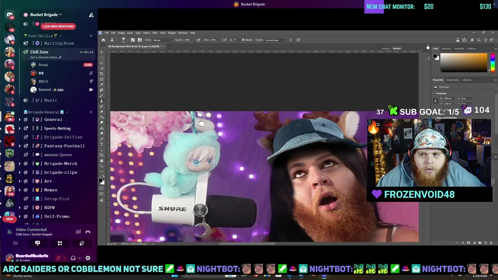Open Discord user settings gear
The image size is (498, 280).
88,258
